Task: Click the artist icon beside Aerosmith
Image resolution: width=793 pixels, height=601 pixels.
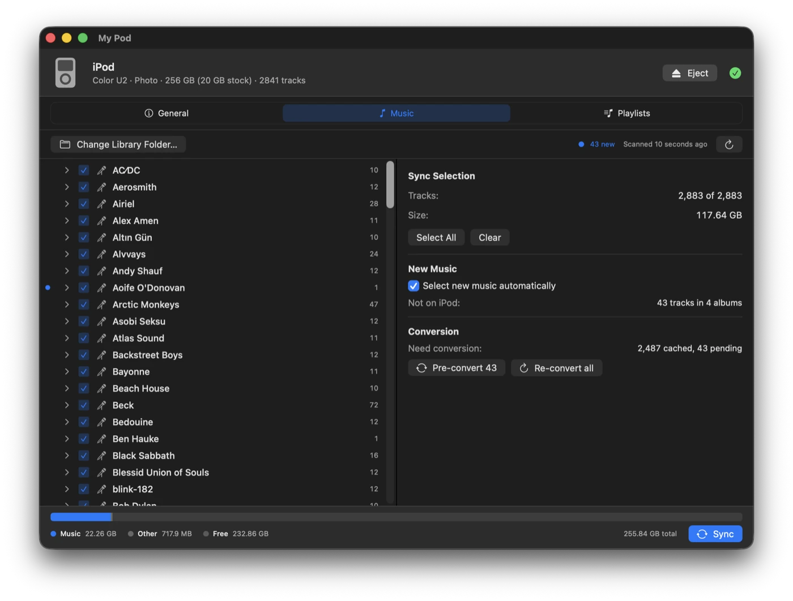Action: click(101, 187)
